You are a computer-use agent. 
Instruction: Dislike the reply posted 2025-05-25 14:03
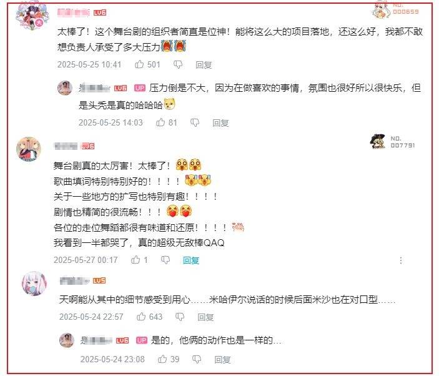pyautogui.click(x=195, y=122)
